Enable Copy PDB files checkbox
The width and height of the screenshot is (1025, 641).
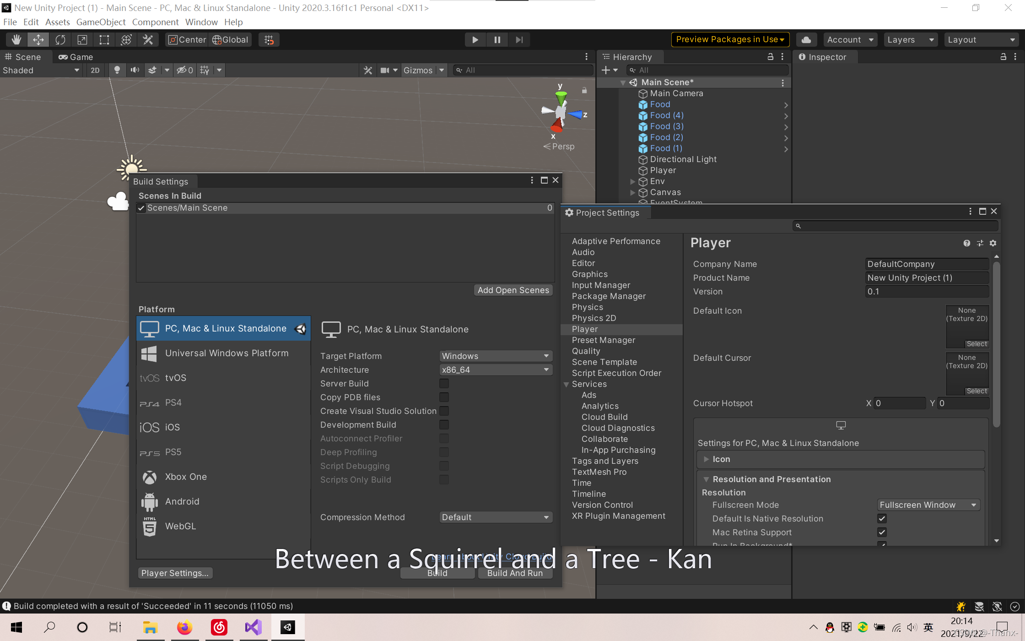pyautogui.click(x=444, y=397)
